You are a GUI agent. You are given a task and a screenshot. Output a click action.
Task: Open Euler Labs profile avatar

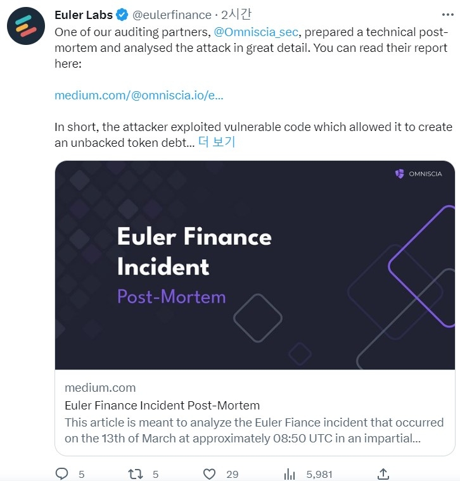tap(26, 26)
